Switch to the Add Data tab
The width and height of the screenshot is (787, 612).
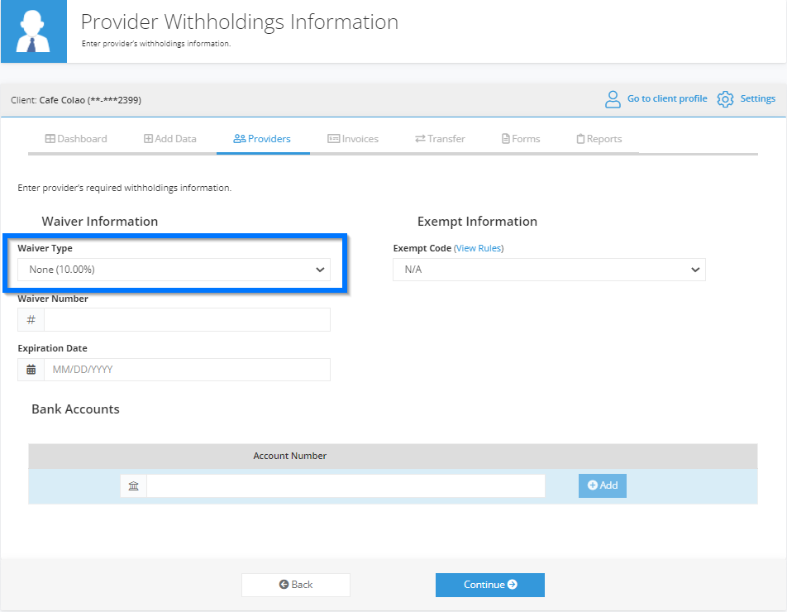click(170, 139)
